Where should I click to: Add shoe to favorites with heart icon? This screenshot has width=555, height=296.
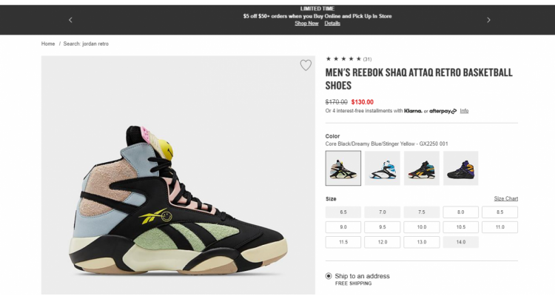(x=306, y=65)
